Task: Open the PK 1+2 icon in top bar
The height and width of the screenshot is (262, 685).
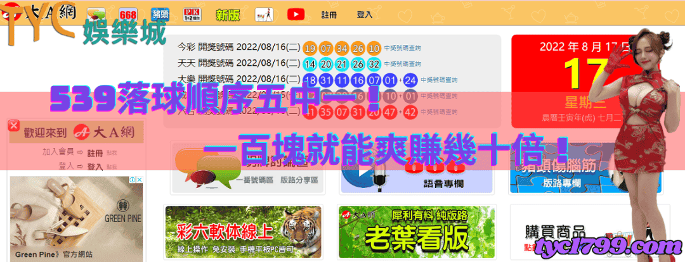Action: click(192, 15)
